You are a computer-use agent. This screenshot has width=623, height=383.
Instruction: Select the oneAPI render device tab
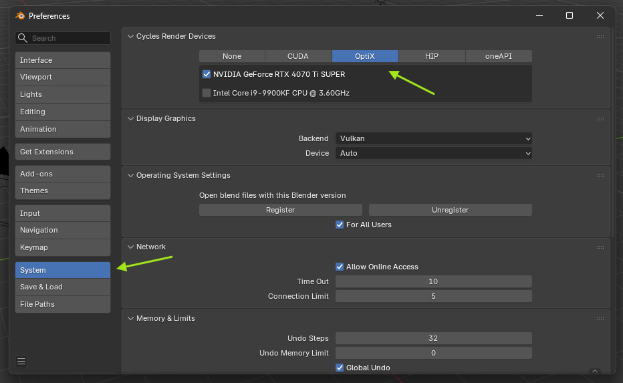(x=499, y=56)
